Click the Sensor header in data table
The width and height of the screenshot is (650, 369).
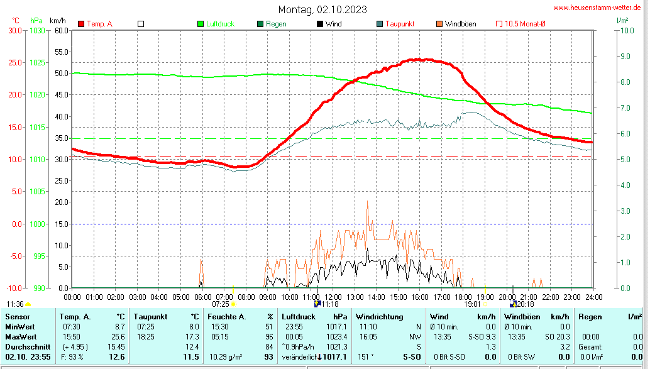[x=16, y=316]
